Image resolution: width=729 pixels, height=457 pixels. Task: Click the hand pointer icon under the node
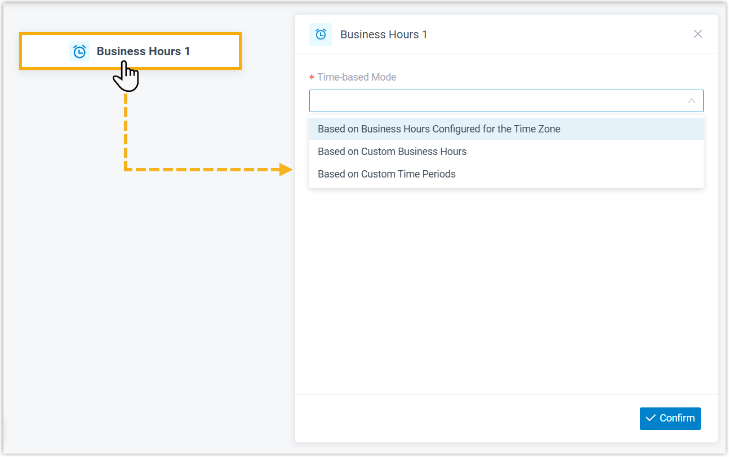[x=127, y=77]
